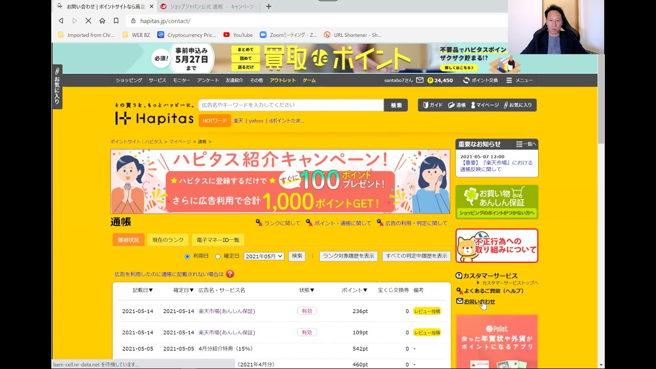Open お気に入り side tab
656x369 pixels.
57,87
